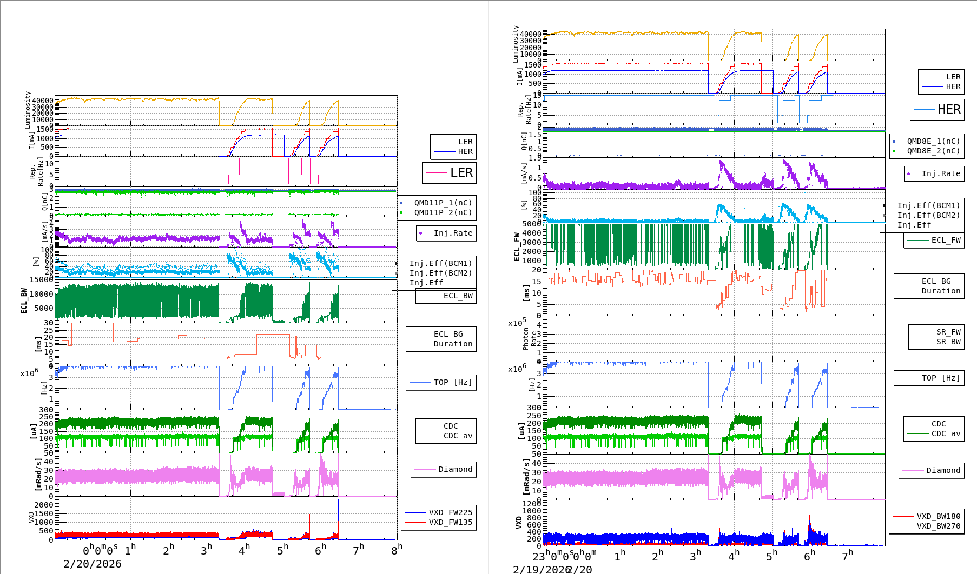Click the QMD8E_1(nC) blue legend marker
The image size is (977, 574).
894,142
